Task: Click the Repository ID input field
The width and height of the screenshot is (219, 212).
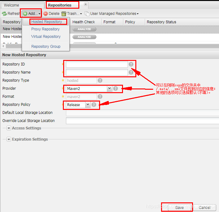Action: (x=97, y=64)
